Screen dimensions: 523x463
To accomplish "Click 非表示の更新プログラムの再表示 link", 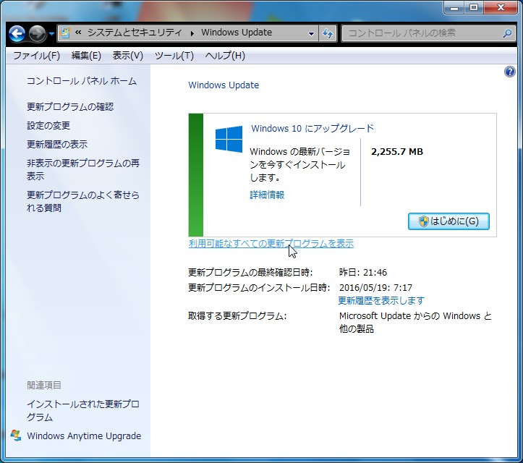I will 83,169.
